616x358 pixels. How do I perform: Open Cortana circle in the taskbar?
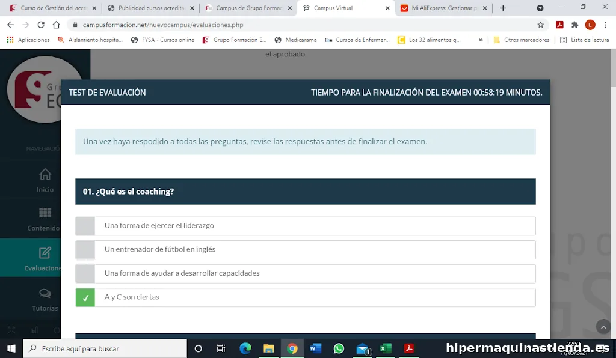198,348
